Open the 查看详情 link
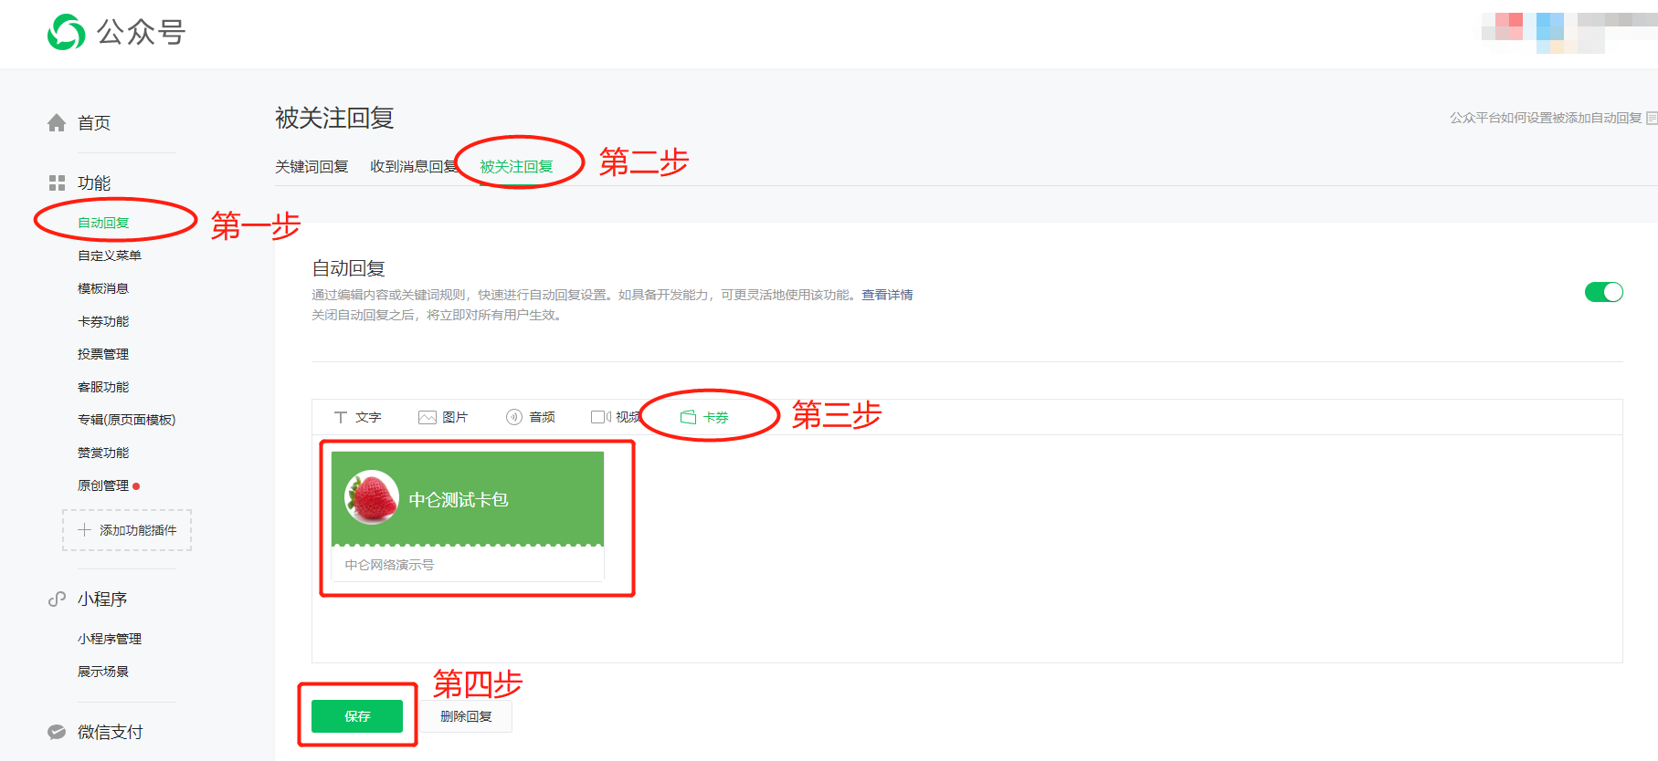This screenshot has height=761, width=1658. pyautogui.click(x=887, y=295)
